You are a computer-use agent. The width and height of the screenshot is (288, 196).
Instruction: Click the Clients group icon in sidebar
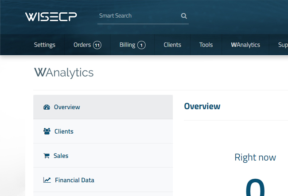click(x=47, y=131)
